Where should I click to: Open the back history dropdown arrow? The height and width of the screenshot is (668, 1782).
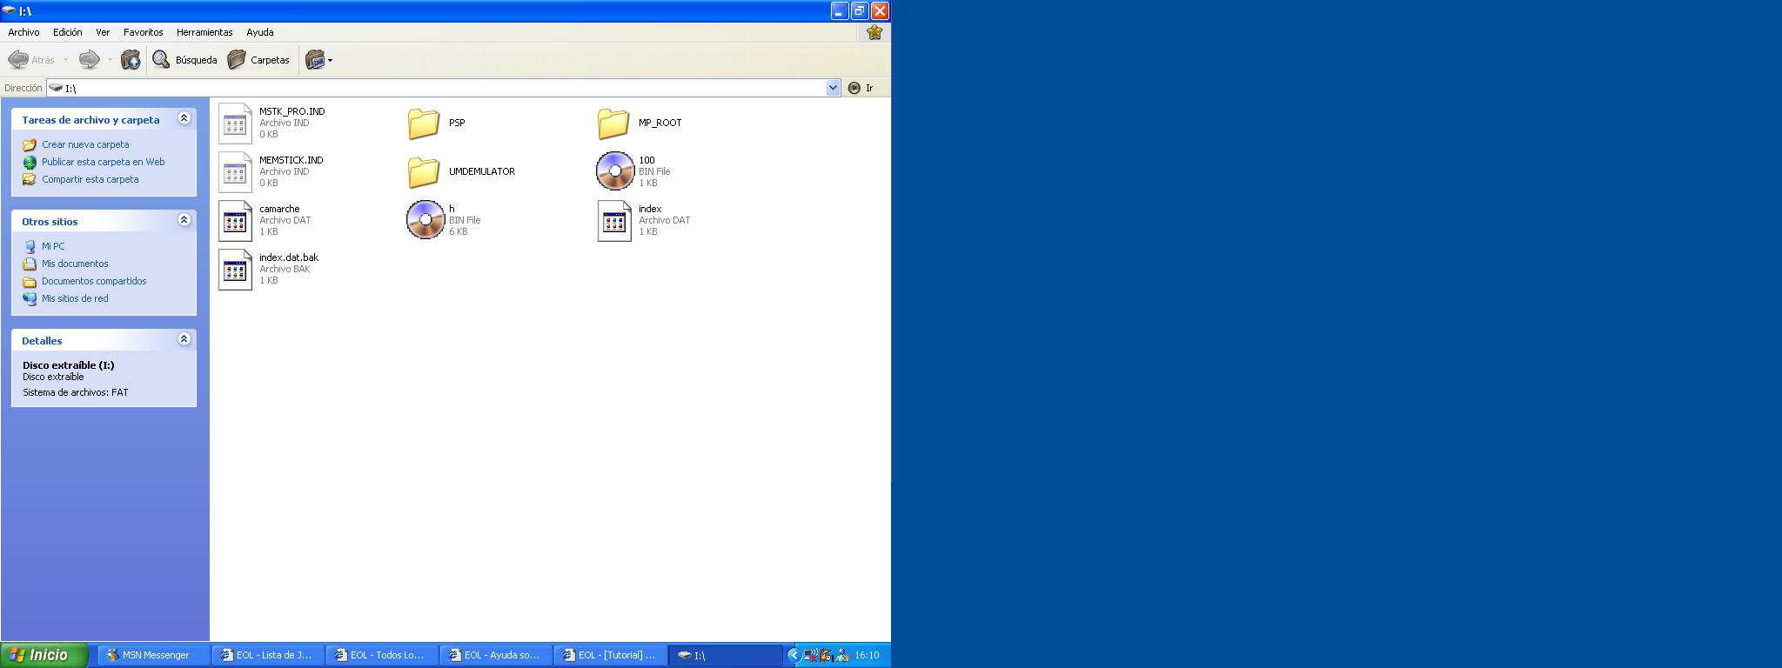point(65,60)
